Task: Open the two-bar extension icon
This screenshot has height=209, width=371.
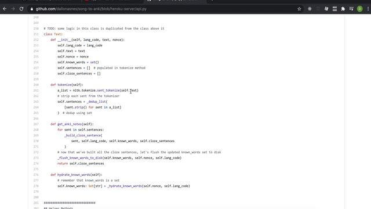Action: coord(334,9)
